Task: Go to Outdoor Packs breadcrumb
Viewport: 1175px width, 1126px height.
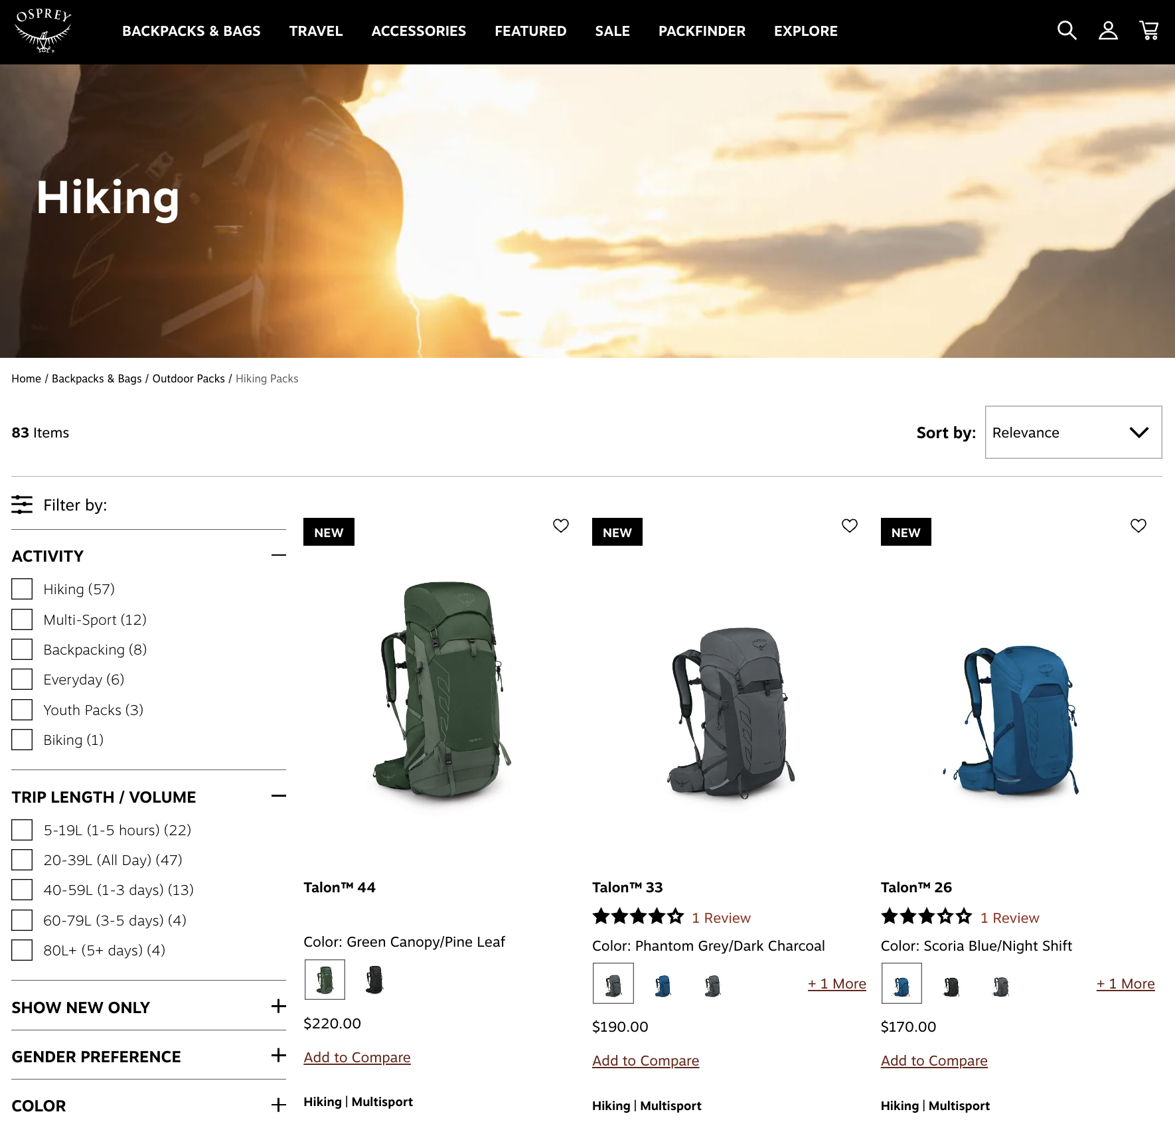Action: pos(189,378)
